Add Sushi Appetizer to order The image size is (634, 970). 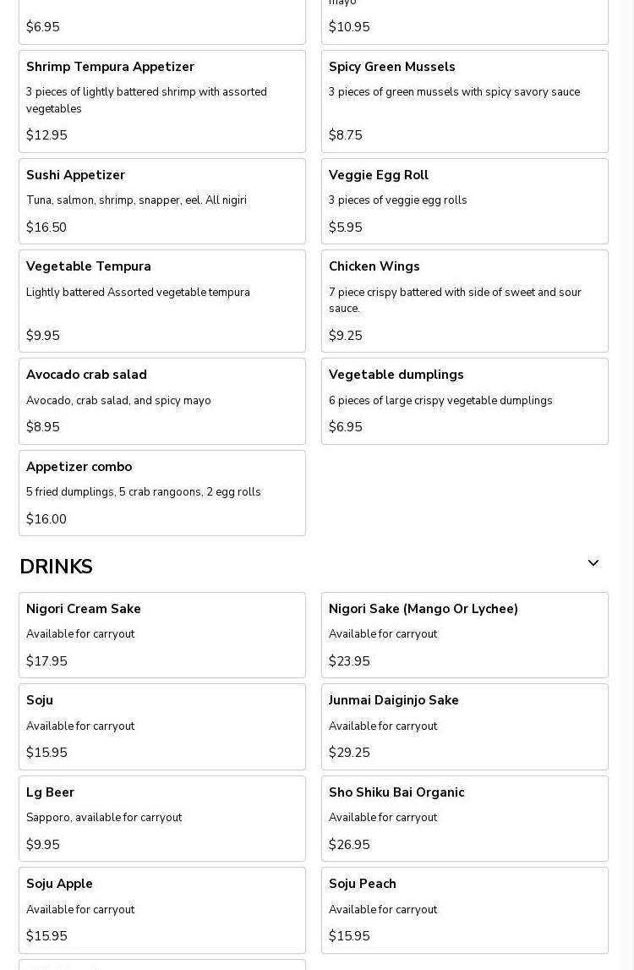(x=162, y=200)
